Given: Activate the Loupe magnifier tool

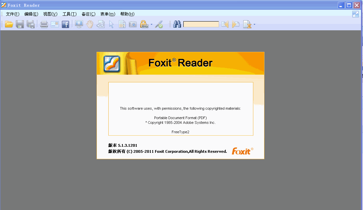Looking at the screenshot, I should click(x=100, y=24).
